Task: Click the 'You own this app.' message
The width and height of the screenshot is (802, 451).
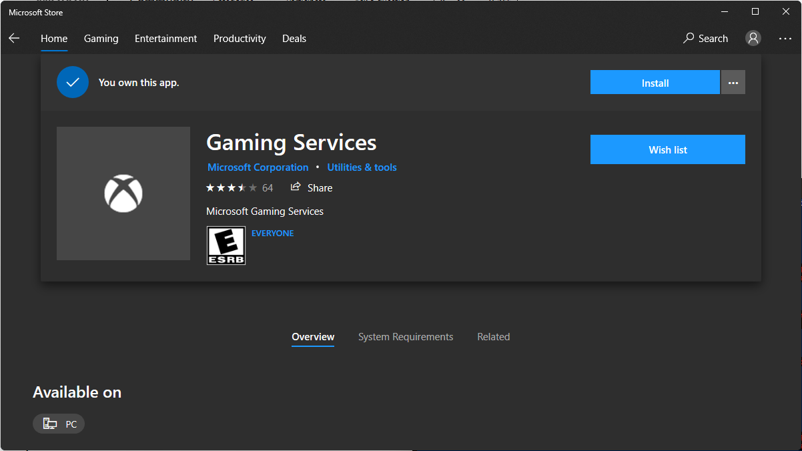Action: (139, 83)
